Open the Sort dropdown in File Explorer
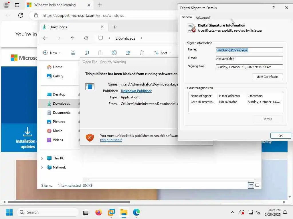 (162, 53)
